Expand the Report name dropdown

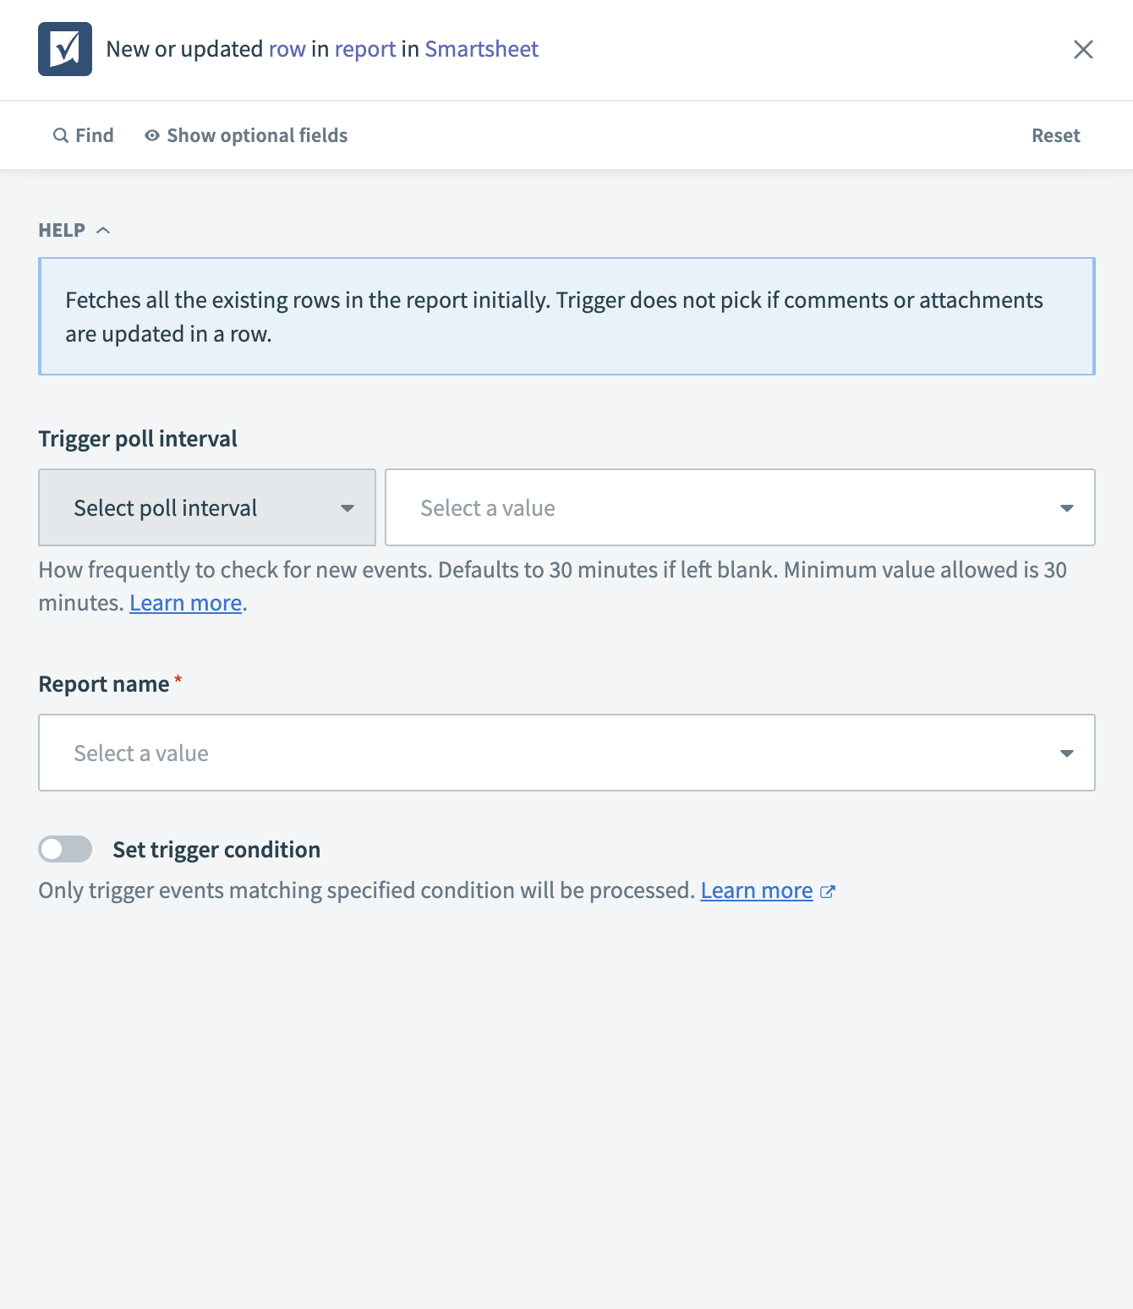566,753
